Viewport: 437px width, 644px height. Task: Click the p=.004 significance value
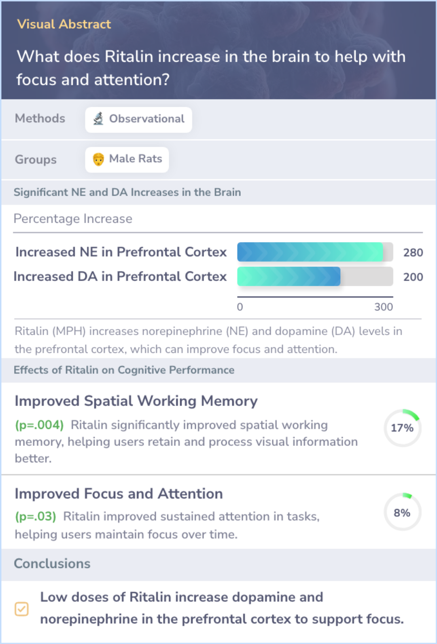[39, 425]
